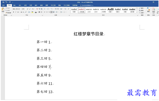Show or hide paragraph marks

pos(69,9)
